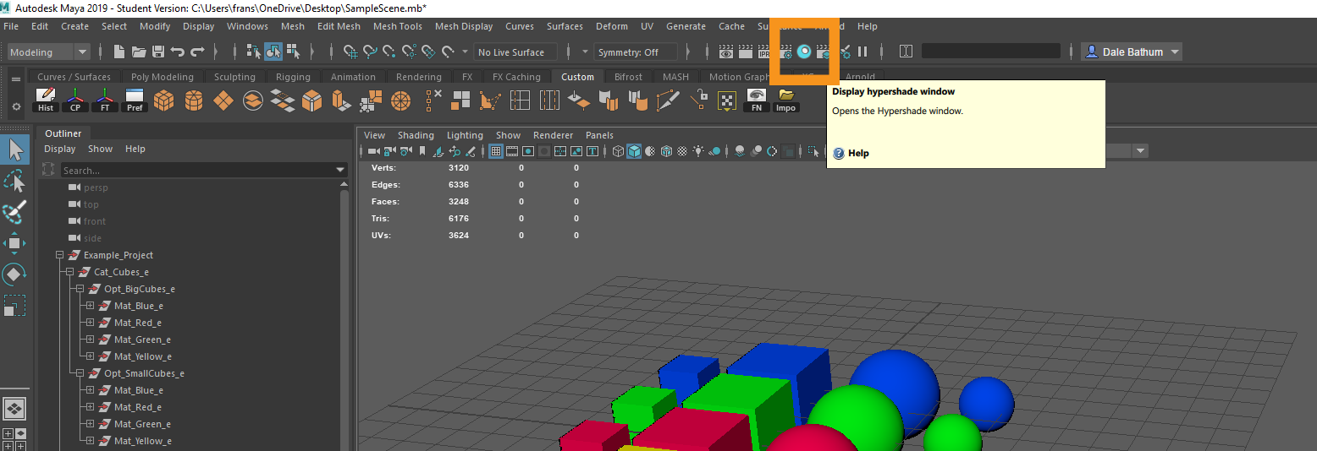Select the Outliner panel tab
The image size is (1317, 451).
63,133
